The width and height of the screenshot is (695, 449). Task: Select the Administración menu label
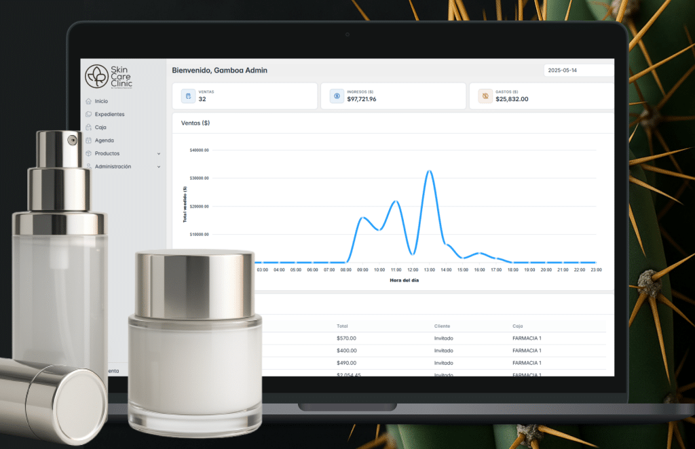(113, 167)
